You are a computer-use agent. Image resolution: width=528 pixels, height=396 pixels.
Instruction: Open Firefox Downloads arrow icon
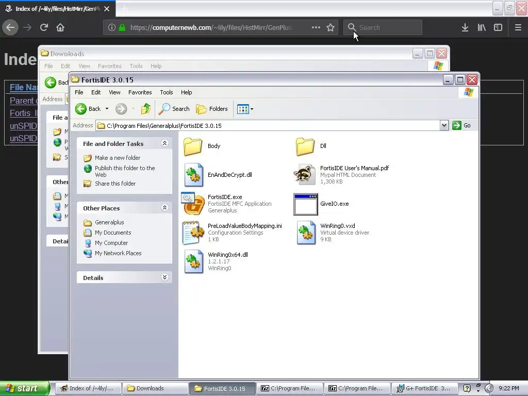point(465,27)
